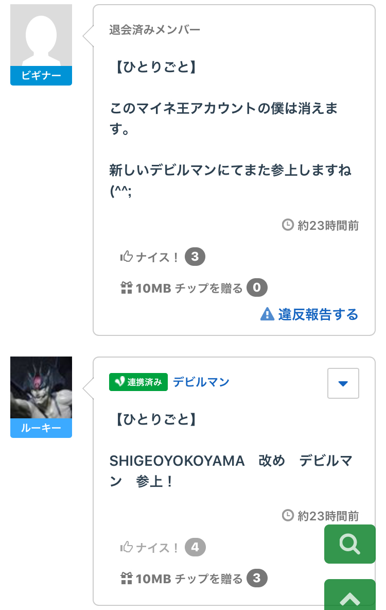The height and width of the screenshot is (610, 386).
Task: Click the gift icon on Devilman's post
Action: coord(126,579)
